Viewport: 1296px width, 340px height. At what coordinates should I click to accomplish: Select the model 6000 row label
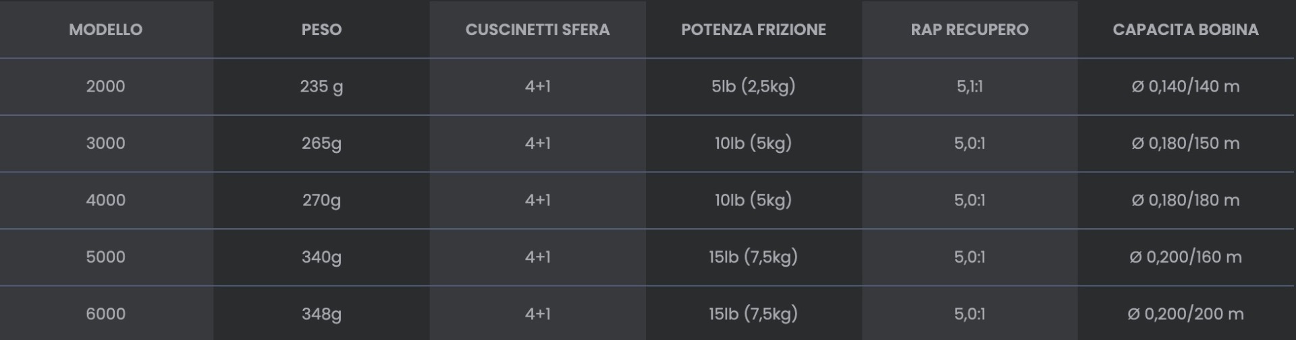[106, 314]
